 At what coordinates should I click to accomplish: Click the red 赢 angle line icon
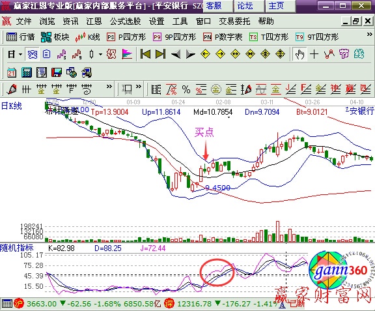coord(350,89)
